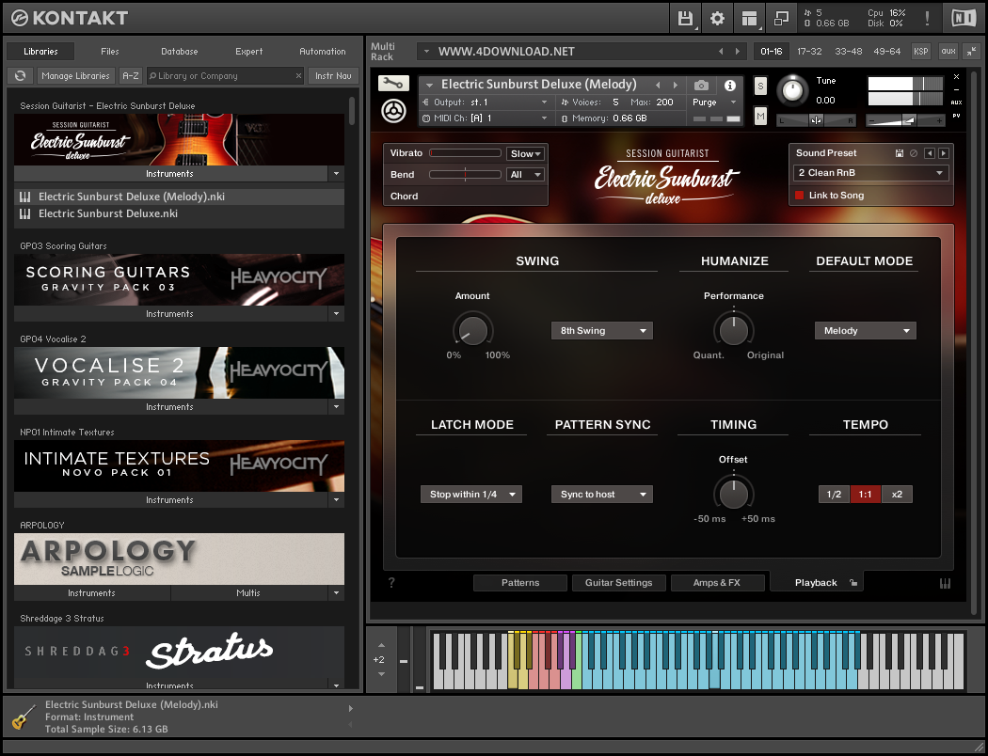
Task: Toggle aux sends panel button
Action: coord(948,51)
